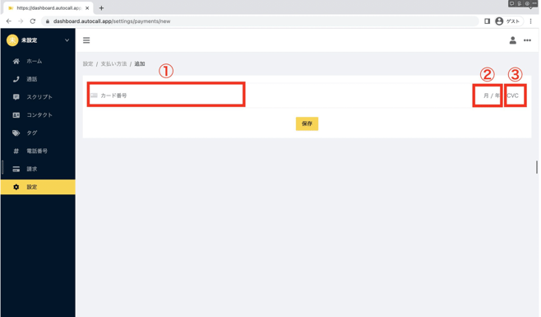The image size is (541, 317).
Task: Open the user profile icon in header
Action: 513,40
